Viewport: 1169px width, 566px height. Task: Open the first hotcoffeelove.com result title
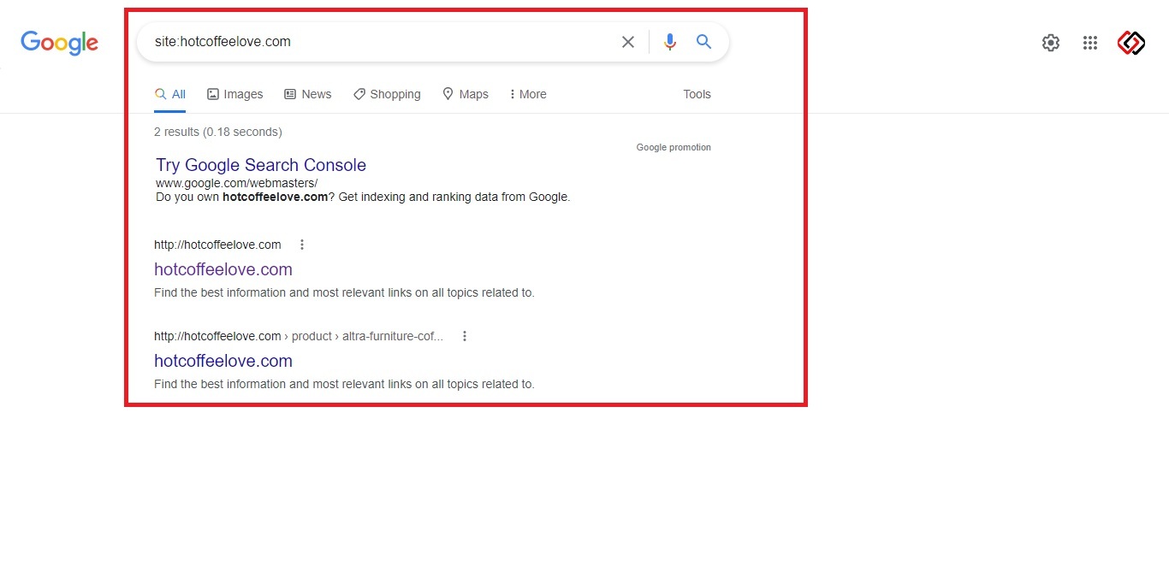223,269
